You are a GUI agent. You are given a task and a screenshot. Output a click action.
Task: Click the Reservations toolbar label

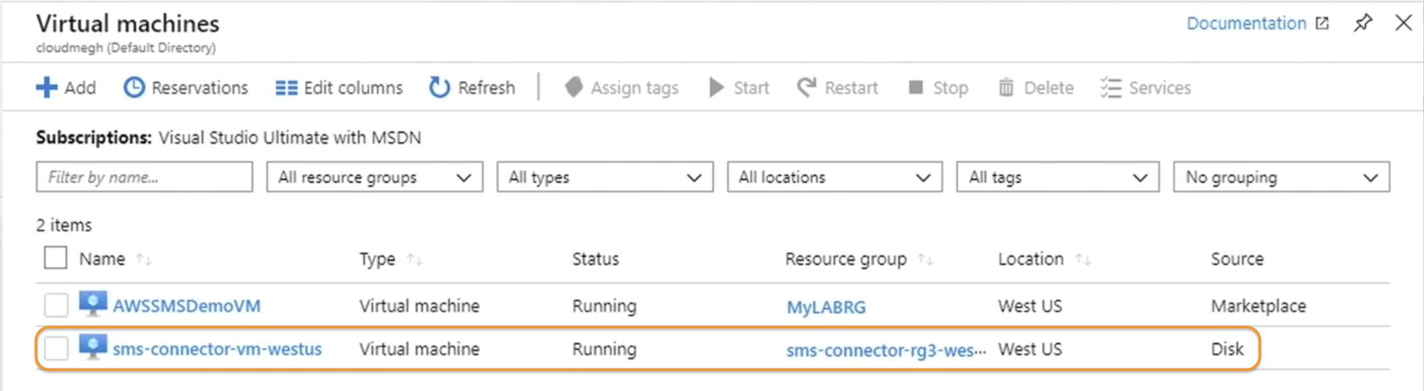click(x=200, y=88)
